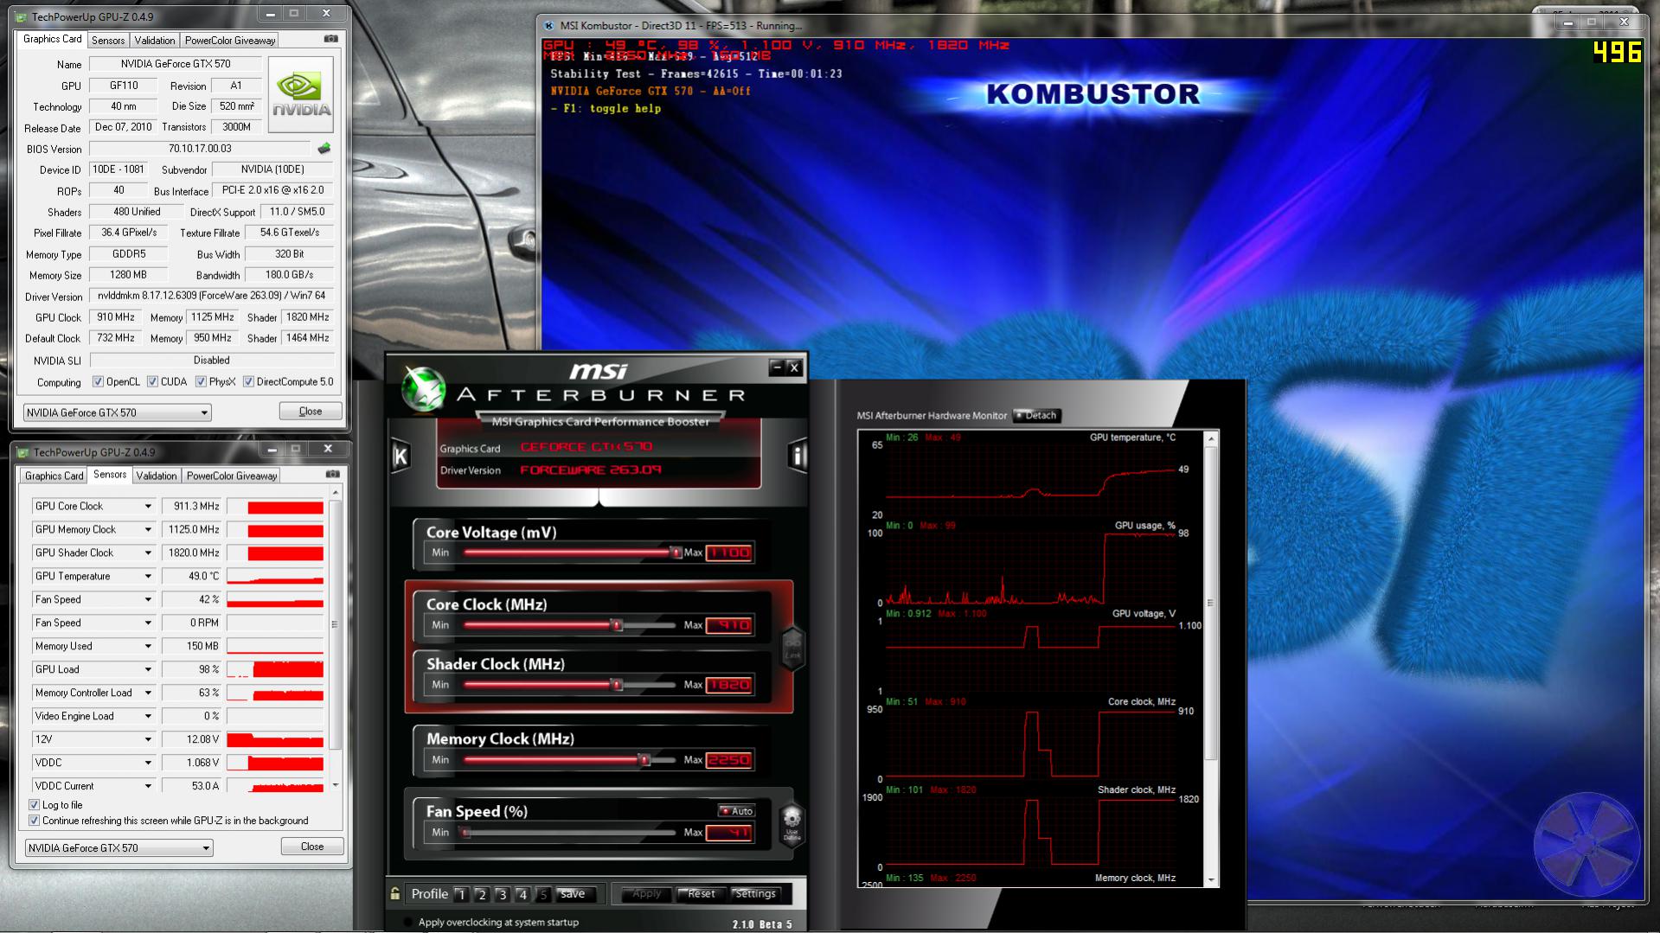Viewport: 1660px width, 933px height.
Task: Click the title bar icon of the top GPU-Z window
Action: pyautogui.click(x=21, y=16)
